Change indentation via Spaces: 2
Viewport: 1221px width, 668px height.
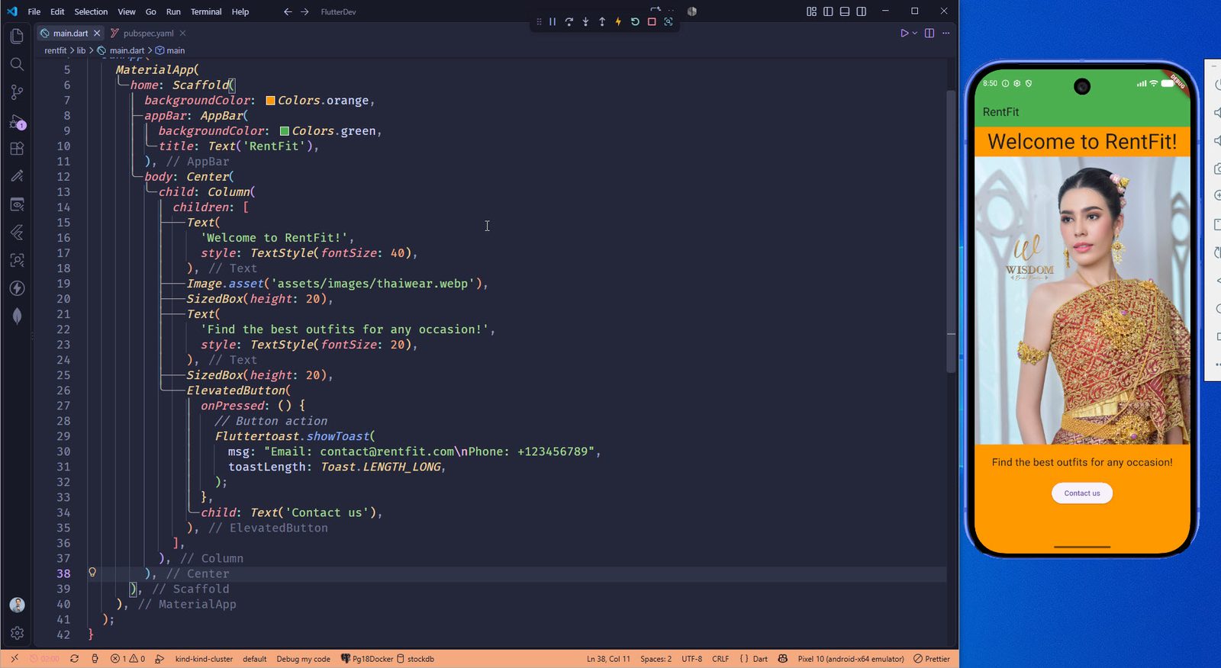point(656,659)
